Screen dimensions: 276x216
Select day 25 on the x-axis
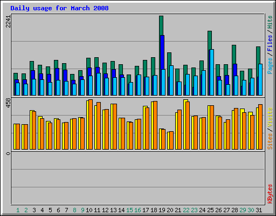point(210,210)
